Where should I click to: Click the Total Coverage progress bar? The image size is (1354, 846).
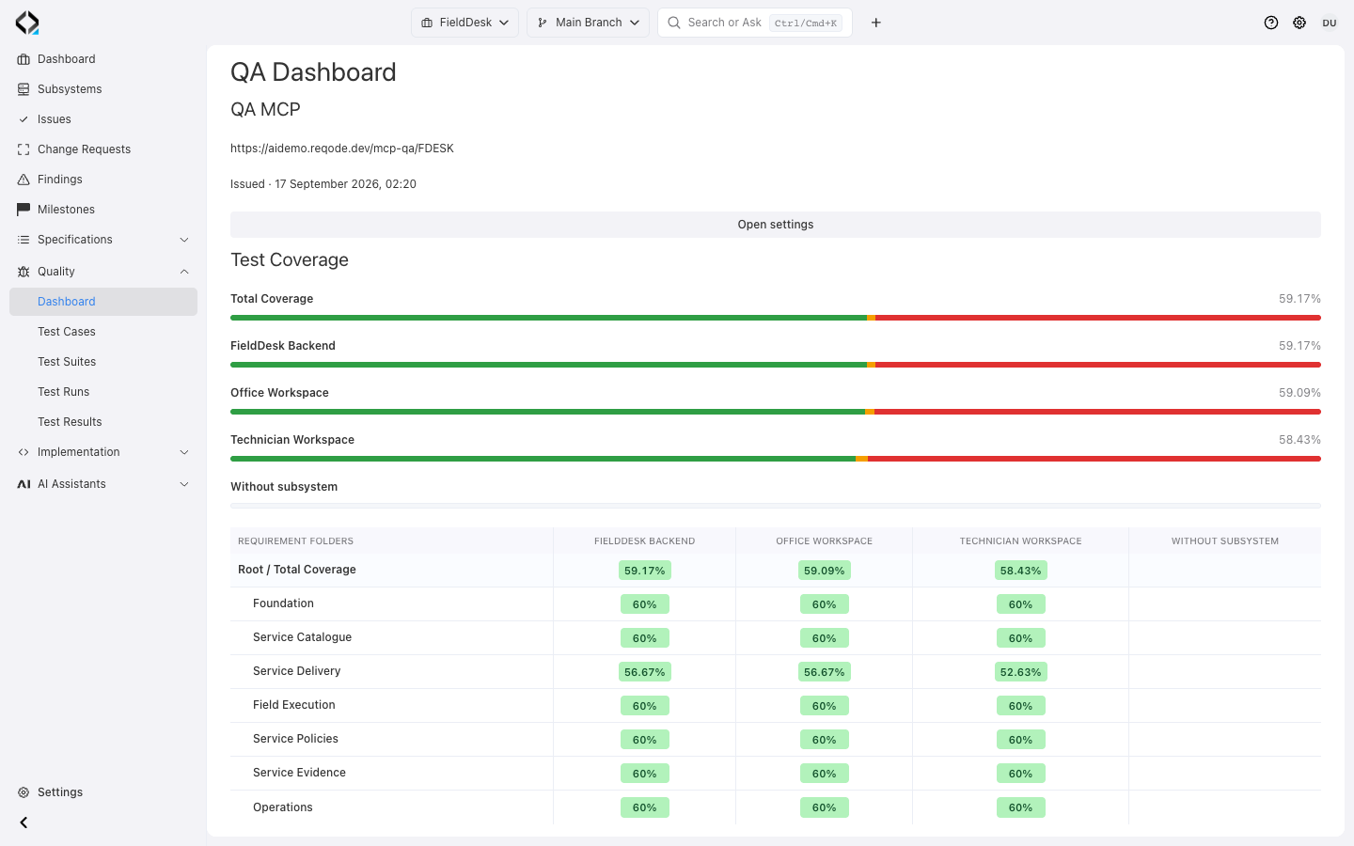(776, 318)
